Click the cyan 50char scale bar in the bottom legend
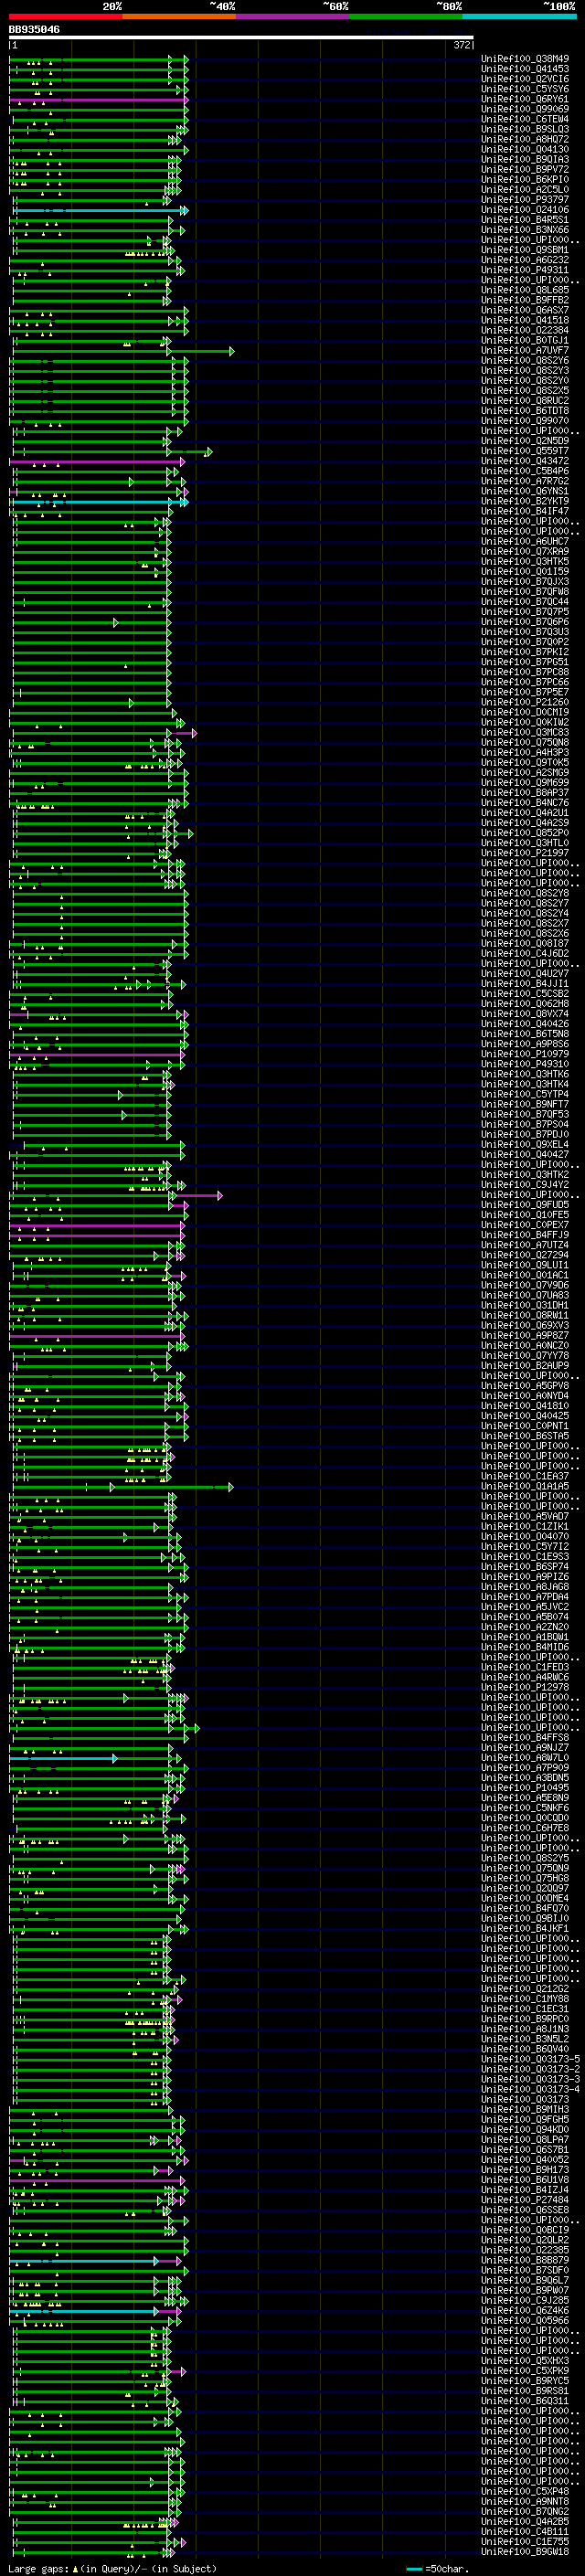The height and width of the screenshot is (2576, 585). [414, 2569]
